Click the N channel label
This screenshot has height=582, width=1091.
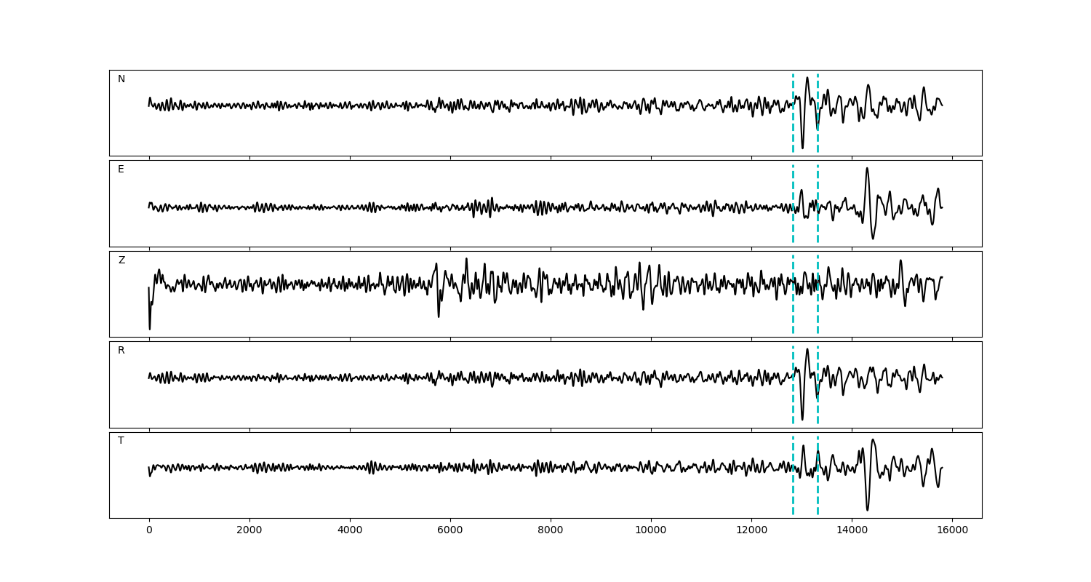[121, 79]
